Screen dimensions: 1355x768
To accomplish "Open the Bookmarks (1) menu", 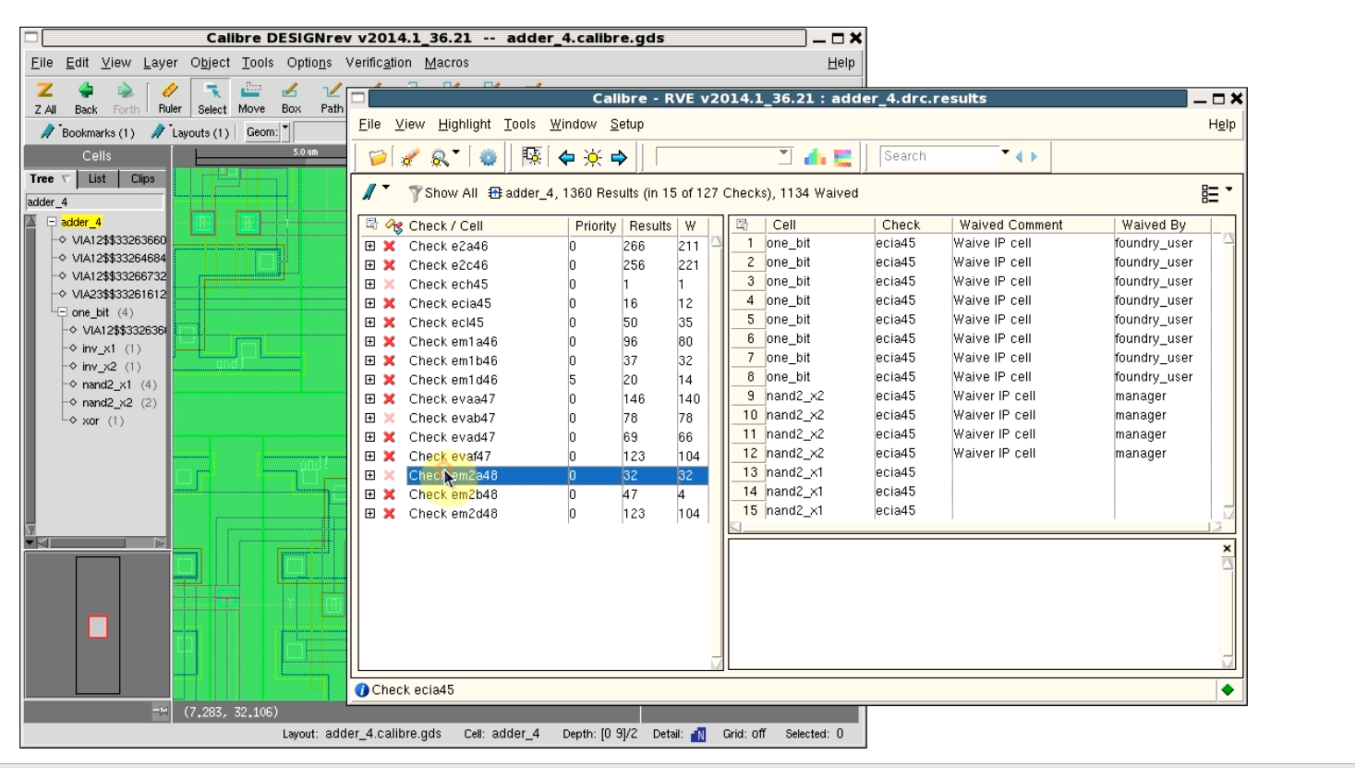I will (88, 132).
